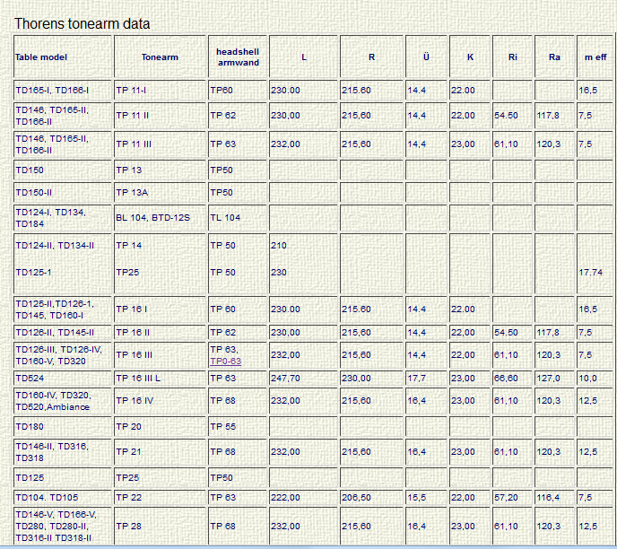Open the TP0-63 headshell link

point(225,361)
